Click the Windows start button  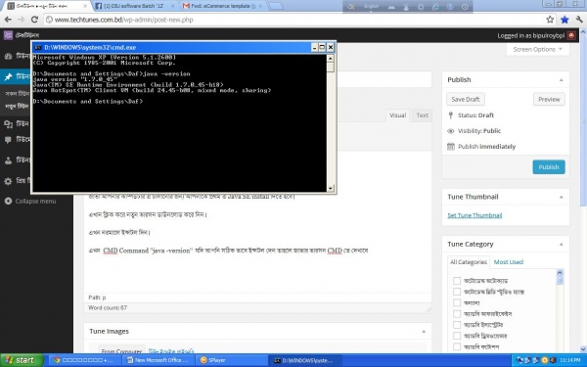click(21, 360)
